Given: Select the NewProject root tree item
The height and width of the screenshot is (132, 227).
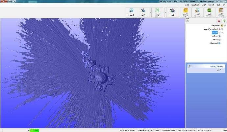Looking at the screenshot, I should [216, 25].
